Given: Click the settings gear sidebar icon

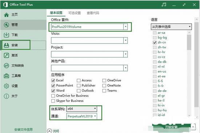Looking at the screenshot, I should 7,86.
